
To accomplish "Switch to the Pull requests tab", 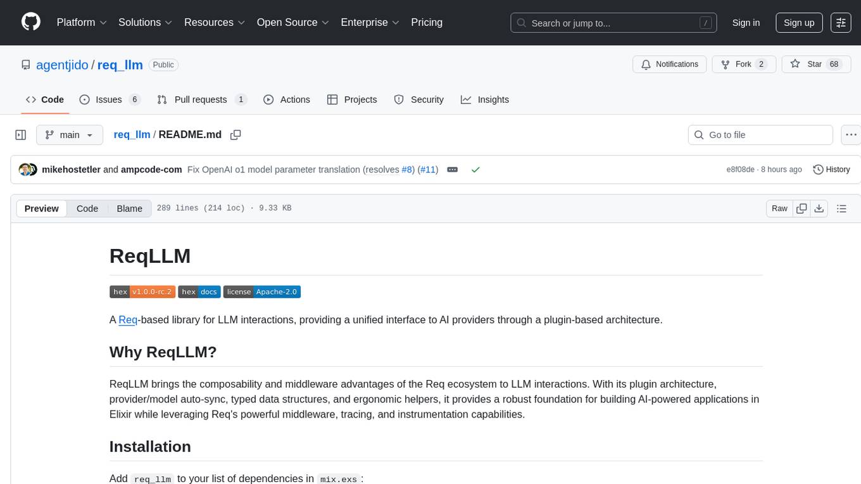I will (202, 99).
